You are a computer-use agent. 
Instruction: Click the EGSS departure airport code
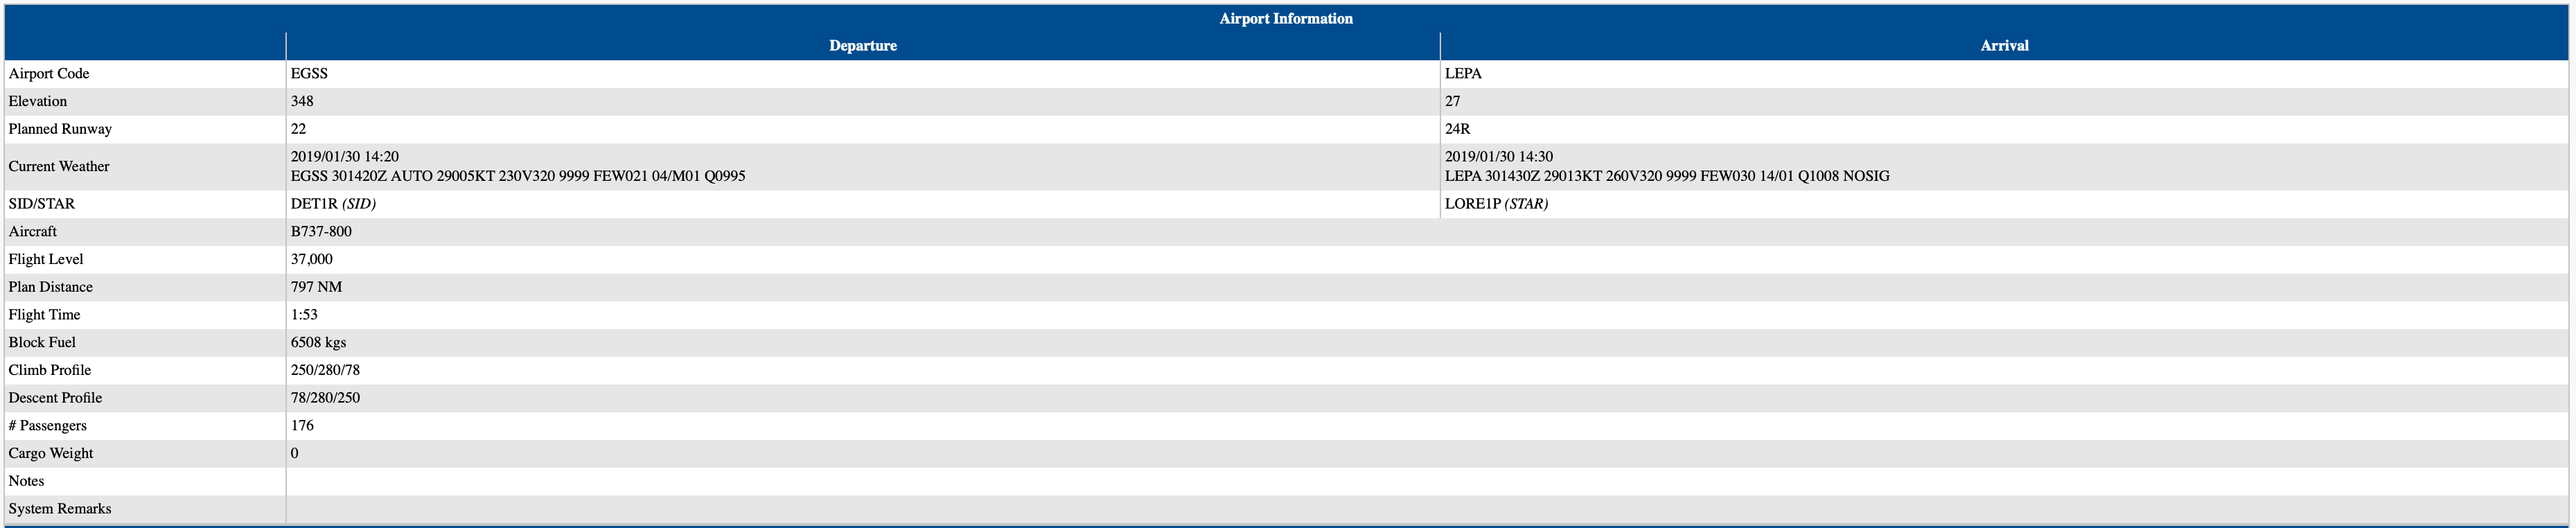click(x=309, y=74)
